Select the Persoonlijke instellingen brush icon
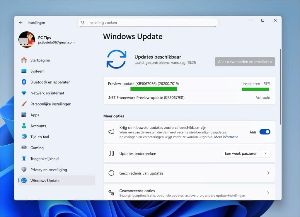Image resolution: width=300 pixels, height=217 pixels. (x=24, y=104)
